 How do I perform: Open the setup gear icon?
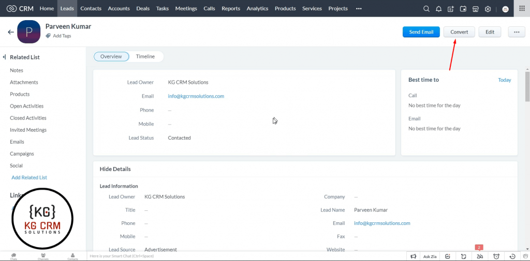[488, 9]
